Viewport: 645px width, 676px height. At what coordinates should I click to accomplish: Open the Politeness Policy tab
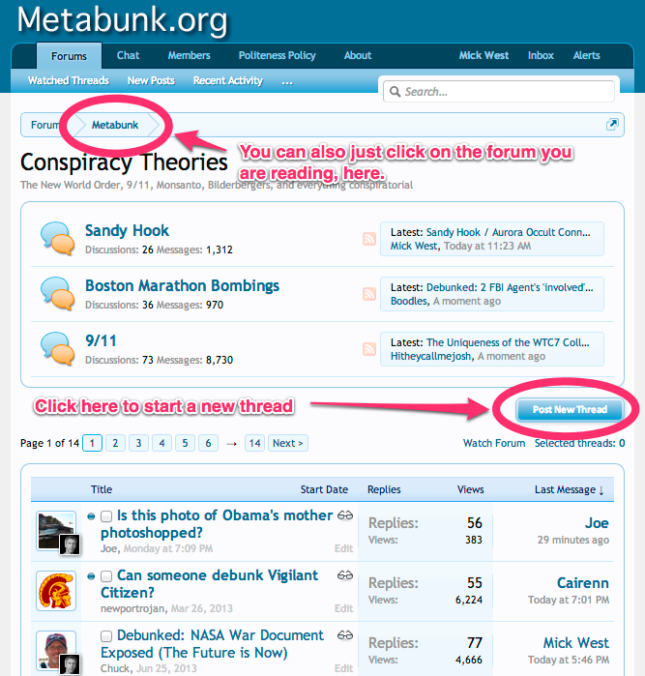278,55
